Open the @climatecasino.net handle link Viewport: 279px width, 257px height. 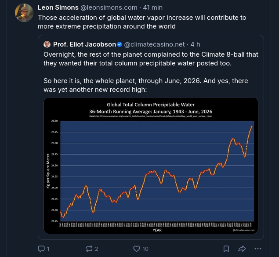(154, 44)
